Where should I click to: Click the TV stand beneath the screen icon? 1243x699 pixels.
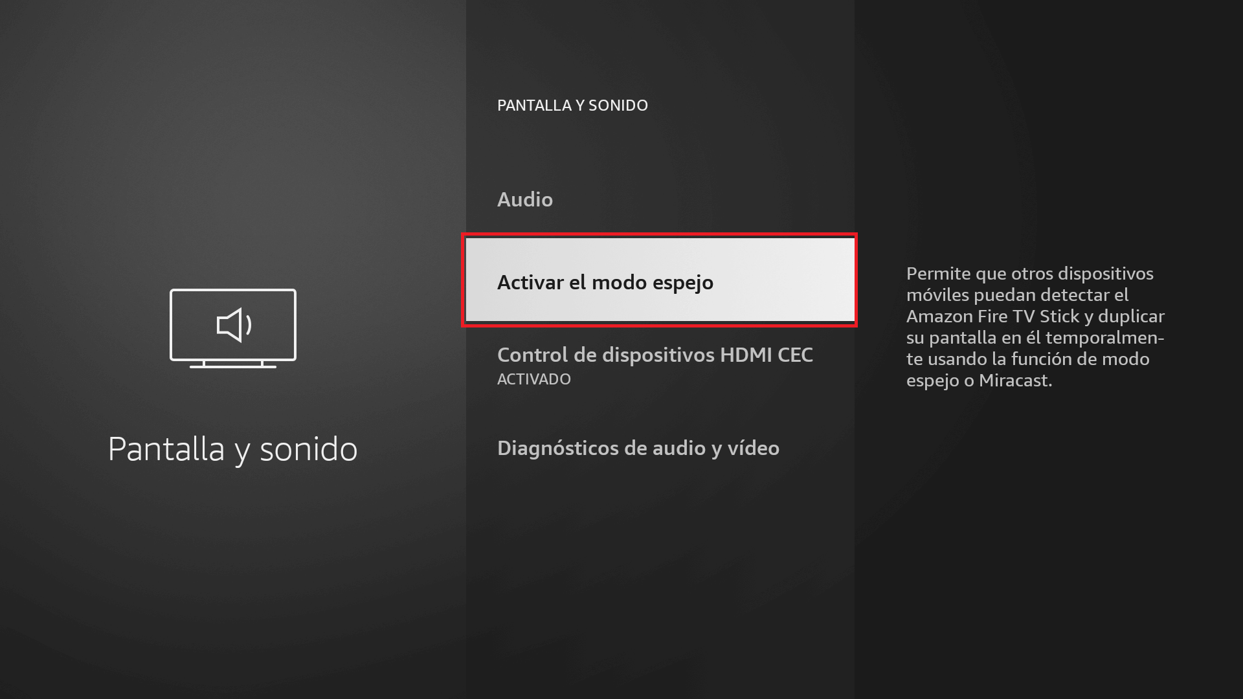pos(233,364)
